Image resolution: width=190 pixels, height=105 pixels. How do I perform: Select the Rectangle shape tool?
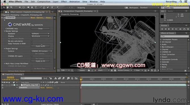pyautogui.click(x=28, y=7)
